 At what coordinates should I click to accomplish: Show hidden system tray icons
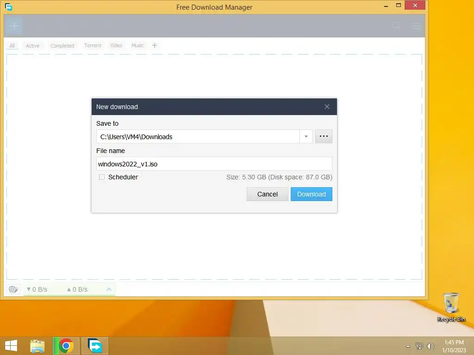[408, 346]
